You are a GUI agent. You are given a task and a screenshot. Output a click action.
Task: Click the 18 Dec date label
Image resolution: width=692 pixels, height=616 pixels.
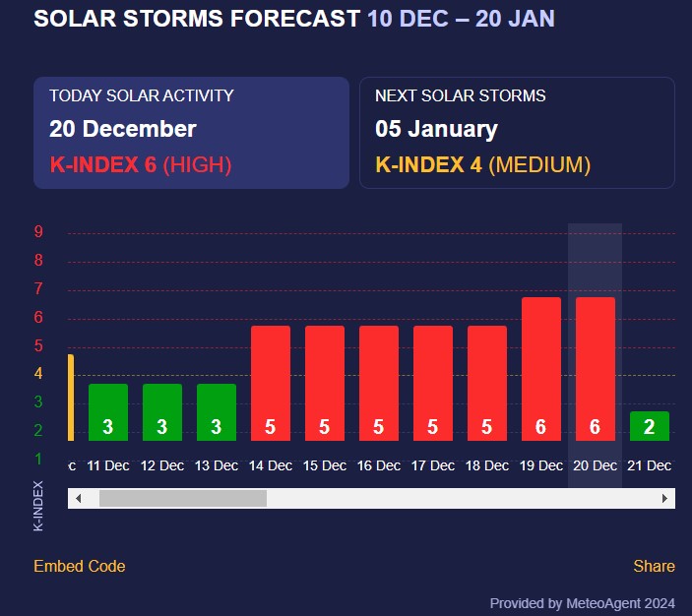point(487,465)
